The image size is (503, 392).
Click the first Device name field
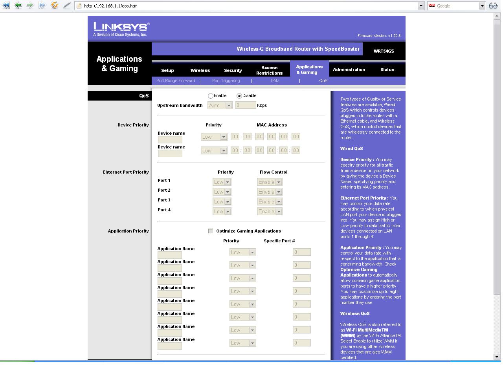170,140
